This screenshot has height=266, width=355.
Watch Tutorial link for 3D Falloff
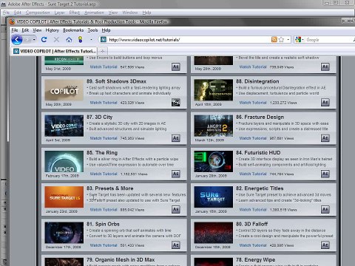[x=253, y=245]
